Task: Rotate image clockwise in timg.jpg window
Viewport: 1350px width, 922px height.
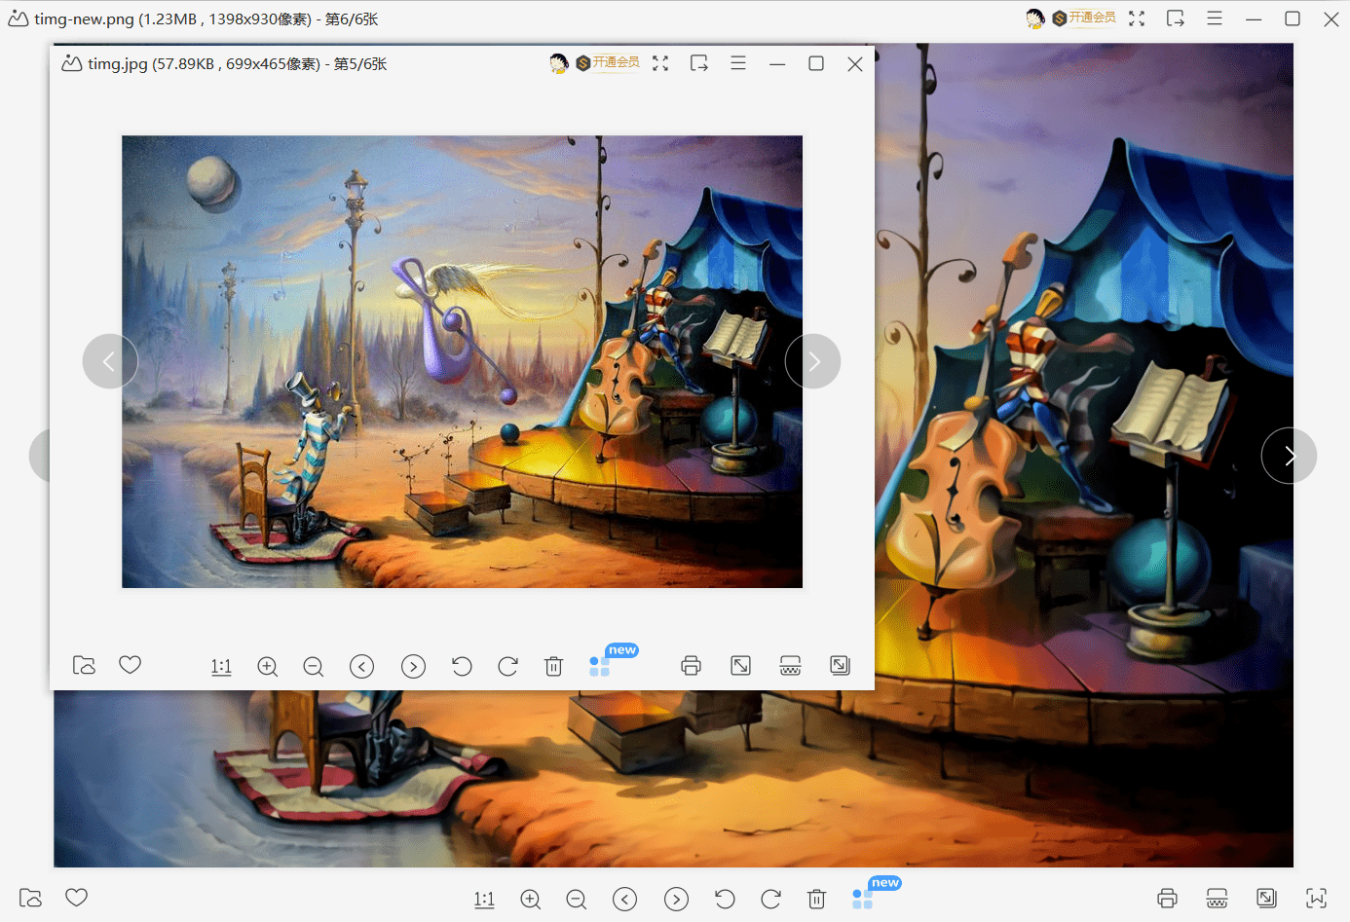Action: (x=507, y=667)
